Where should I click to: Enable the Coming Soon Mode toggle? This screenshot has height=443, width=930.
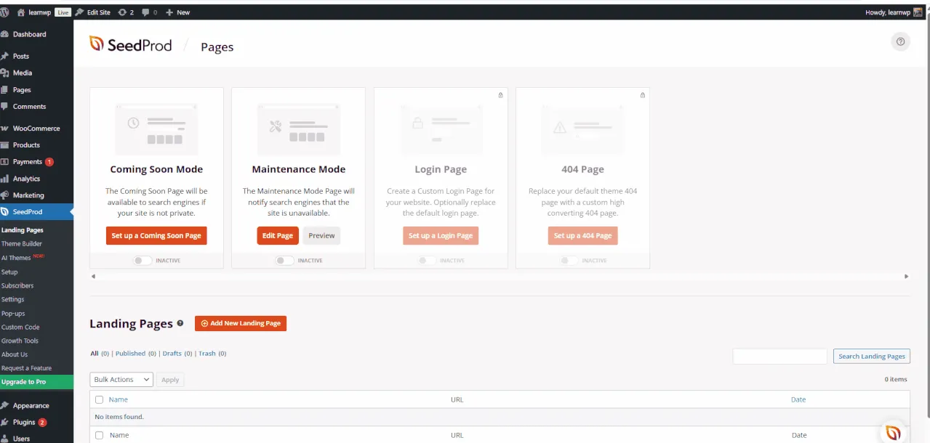142,260
